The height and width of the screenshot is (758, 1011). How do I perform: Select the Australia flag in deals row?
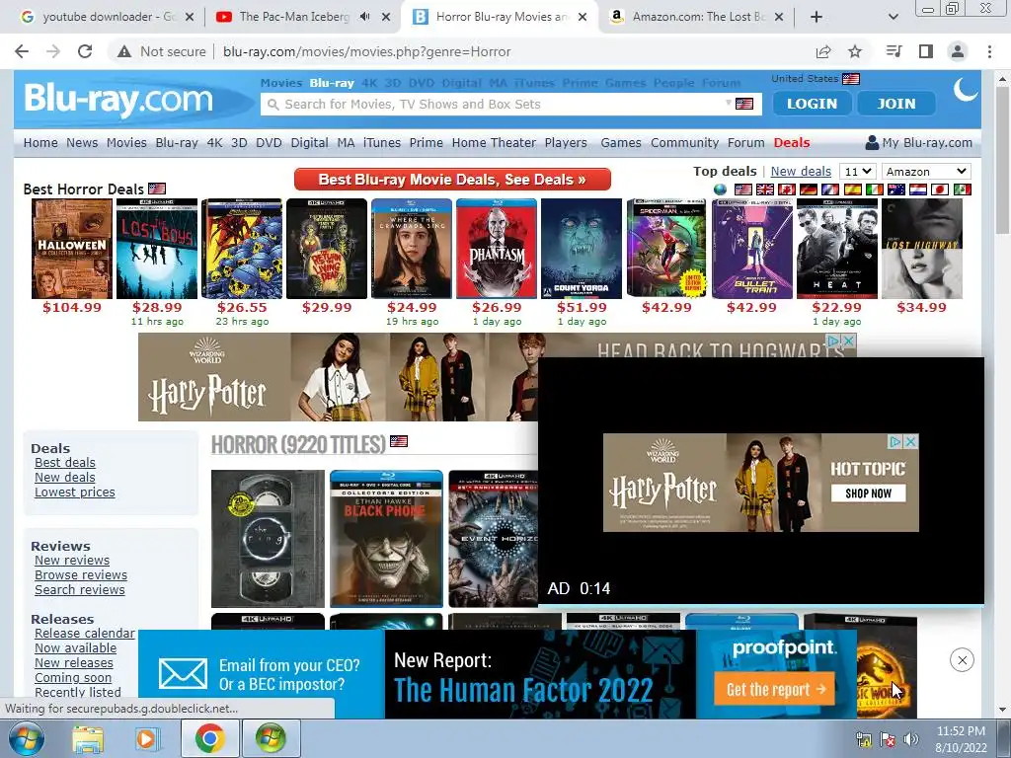coord(896,189)
